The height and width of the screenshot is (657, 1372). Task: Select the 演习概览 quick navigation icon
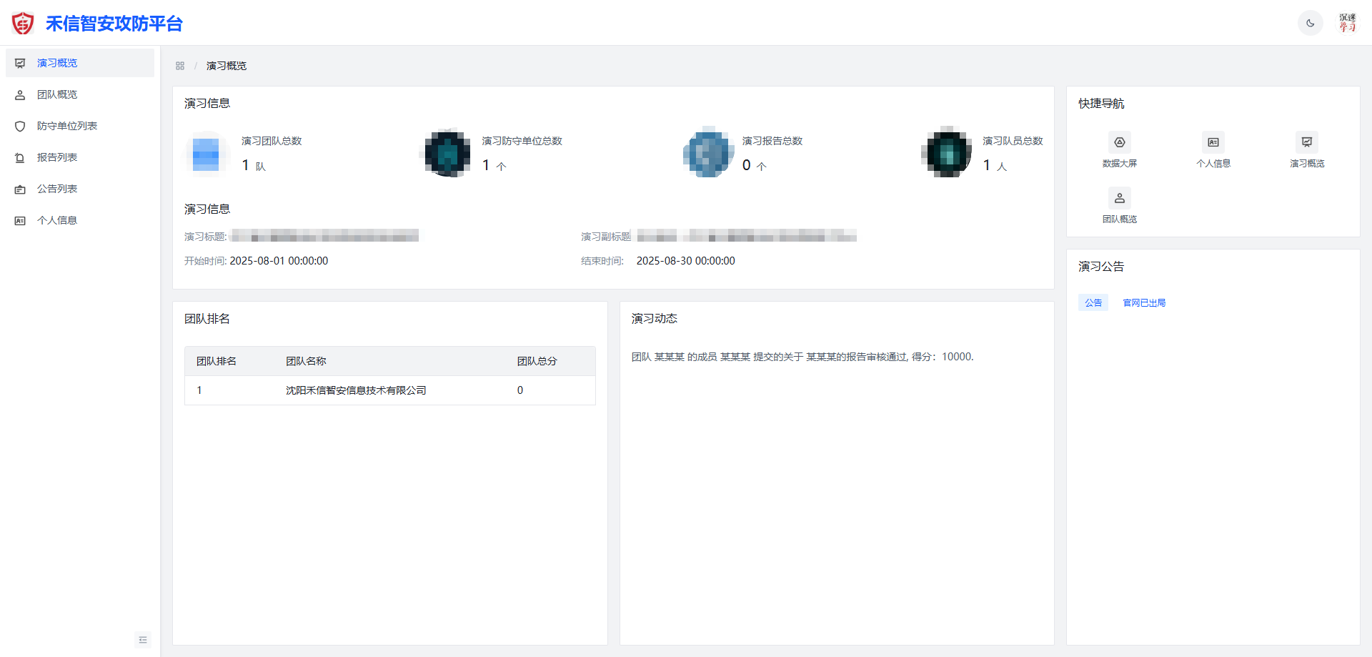pyautogui.click(x=1306, y=142)
